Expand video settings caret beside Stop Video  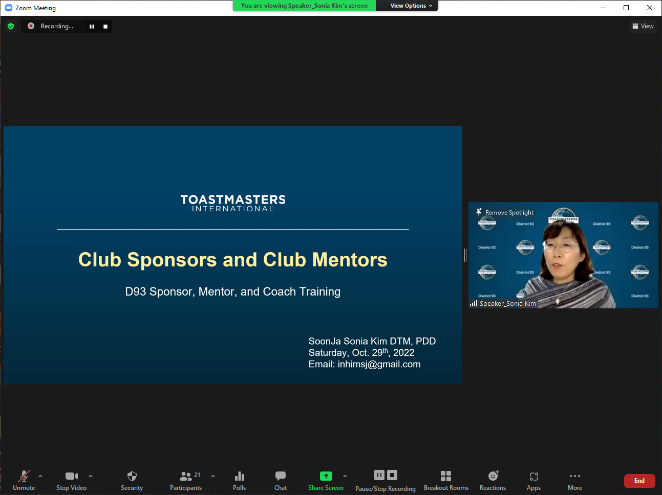pos(91,476)
